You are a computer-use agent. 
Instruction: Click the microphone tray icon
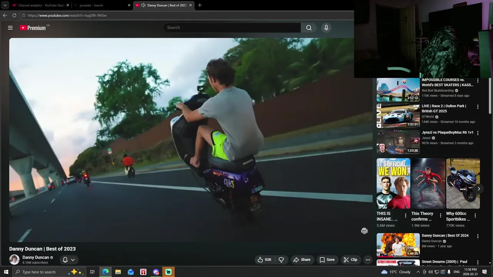coord(449,272)
